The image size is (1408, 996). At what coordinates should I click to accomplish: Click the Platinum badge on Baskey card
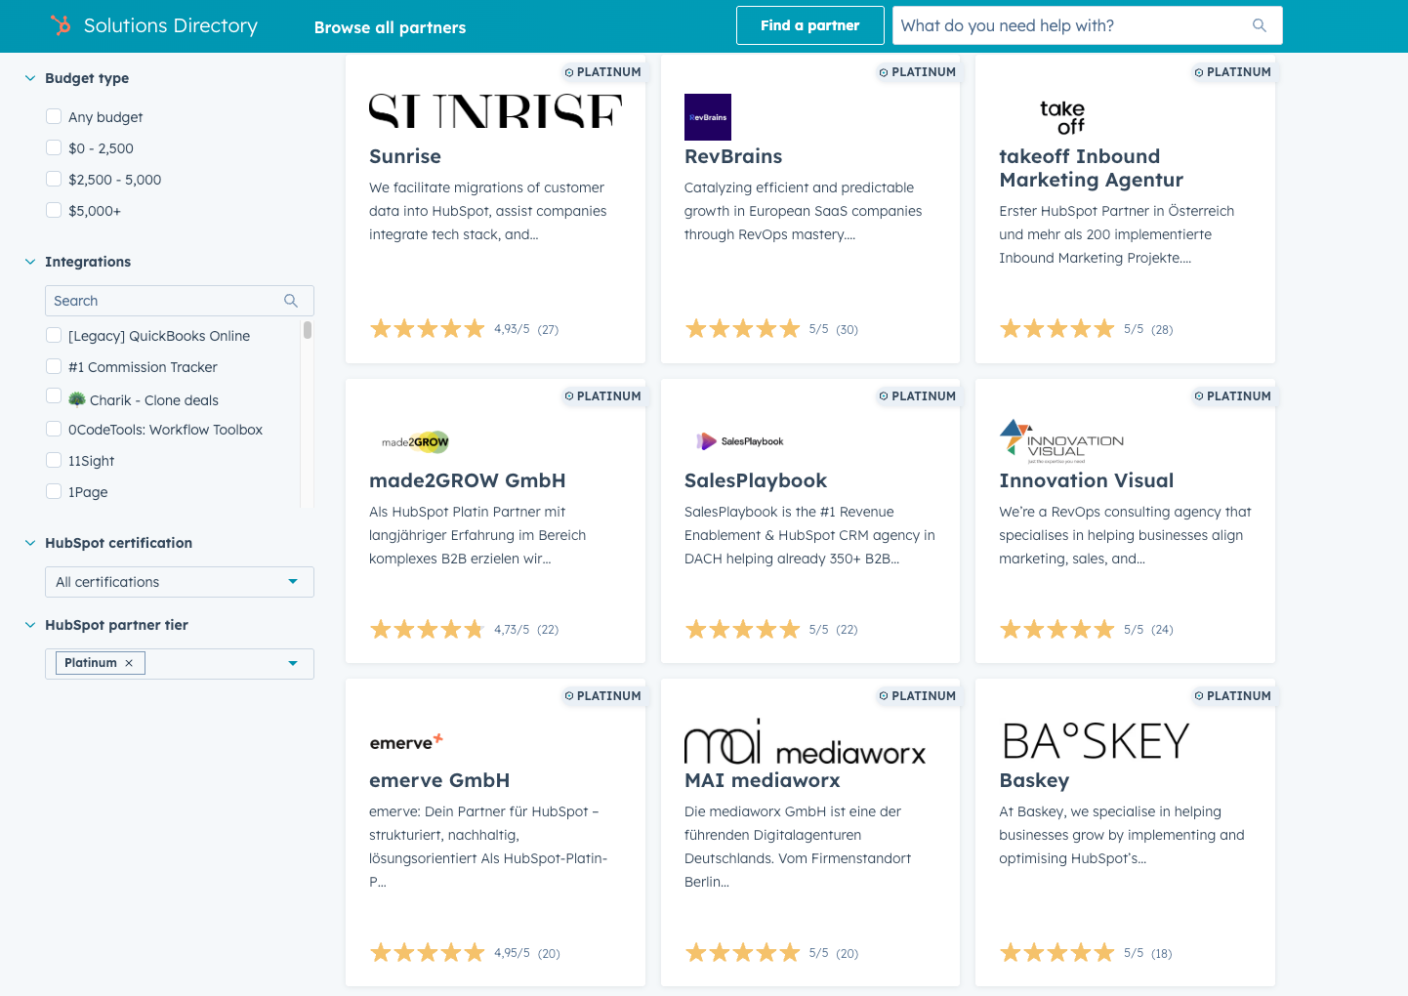(x=1232, y=696)
